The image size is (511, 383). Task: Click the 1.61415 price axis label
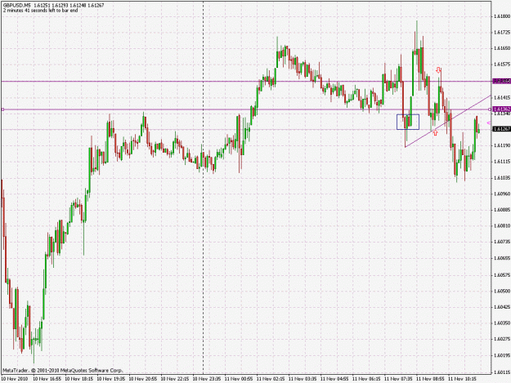(x=502, y=97)
